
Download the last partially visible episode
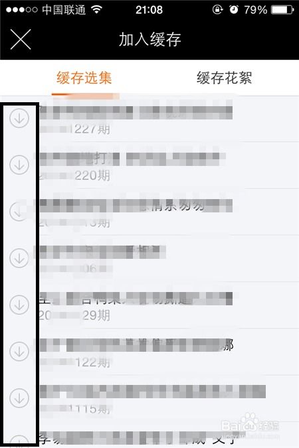click(19, 441)
